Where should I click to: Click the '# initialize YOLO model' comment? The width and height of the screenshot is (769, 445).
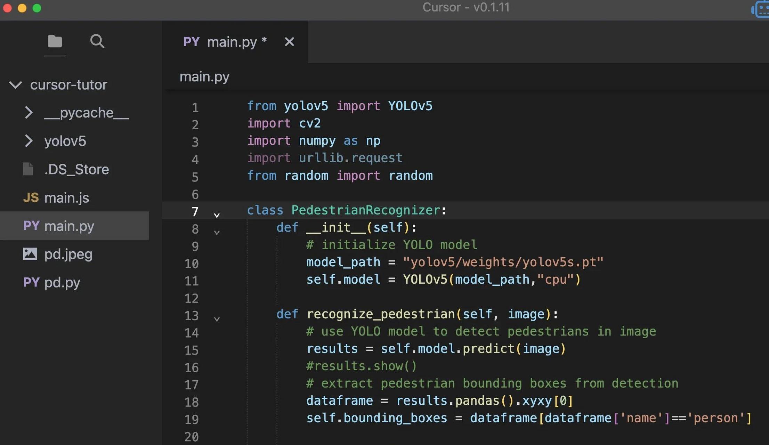(x=392, y=245)
